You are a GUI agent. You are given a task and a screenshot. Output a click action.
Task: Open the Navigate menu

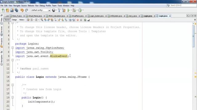tap(17, 5)
